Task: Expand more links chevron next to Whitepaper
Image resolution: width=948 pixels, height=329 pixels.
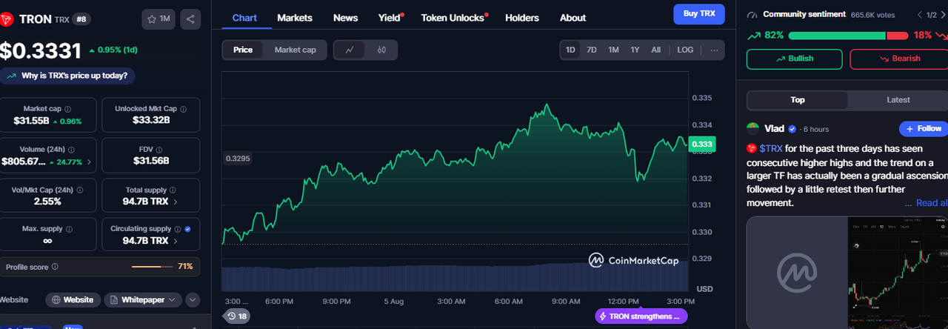Action: click(x=192, y=299)
